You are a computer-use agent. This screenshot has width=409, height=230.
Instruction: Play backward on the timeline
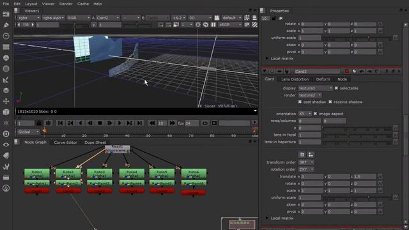81,123
